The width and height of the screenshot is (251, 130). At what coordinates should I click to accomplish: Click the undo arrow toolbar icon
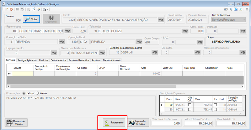pos(22,9)
